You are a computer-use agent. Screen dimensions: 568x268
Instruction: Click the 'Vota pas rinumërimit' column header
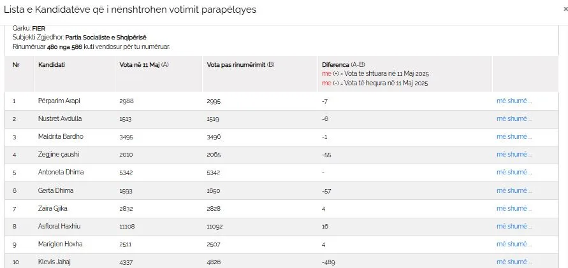[240, 65]
